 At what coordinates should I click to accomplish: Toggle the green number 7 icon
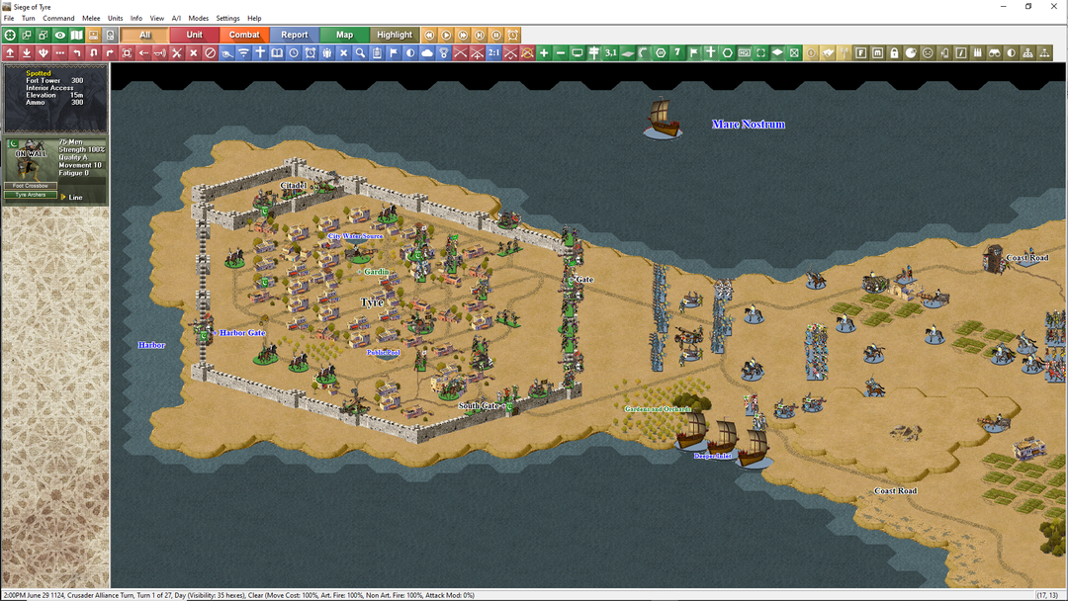click(x=677, y=52)
